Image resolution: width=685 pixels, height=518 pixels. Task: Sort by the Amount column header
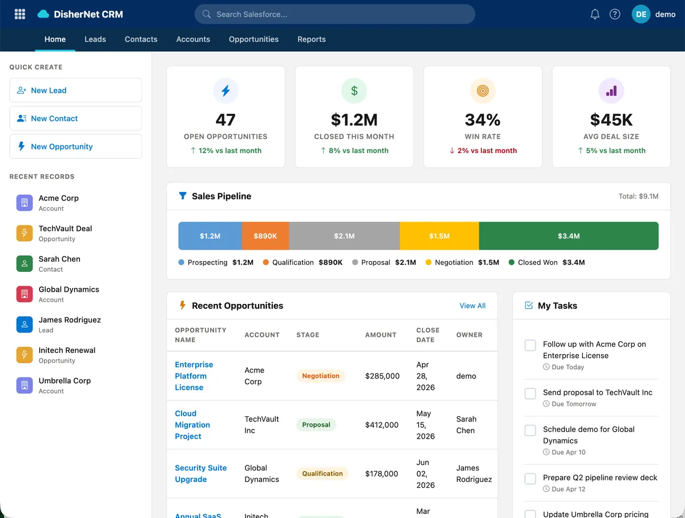pos(381,335)
